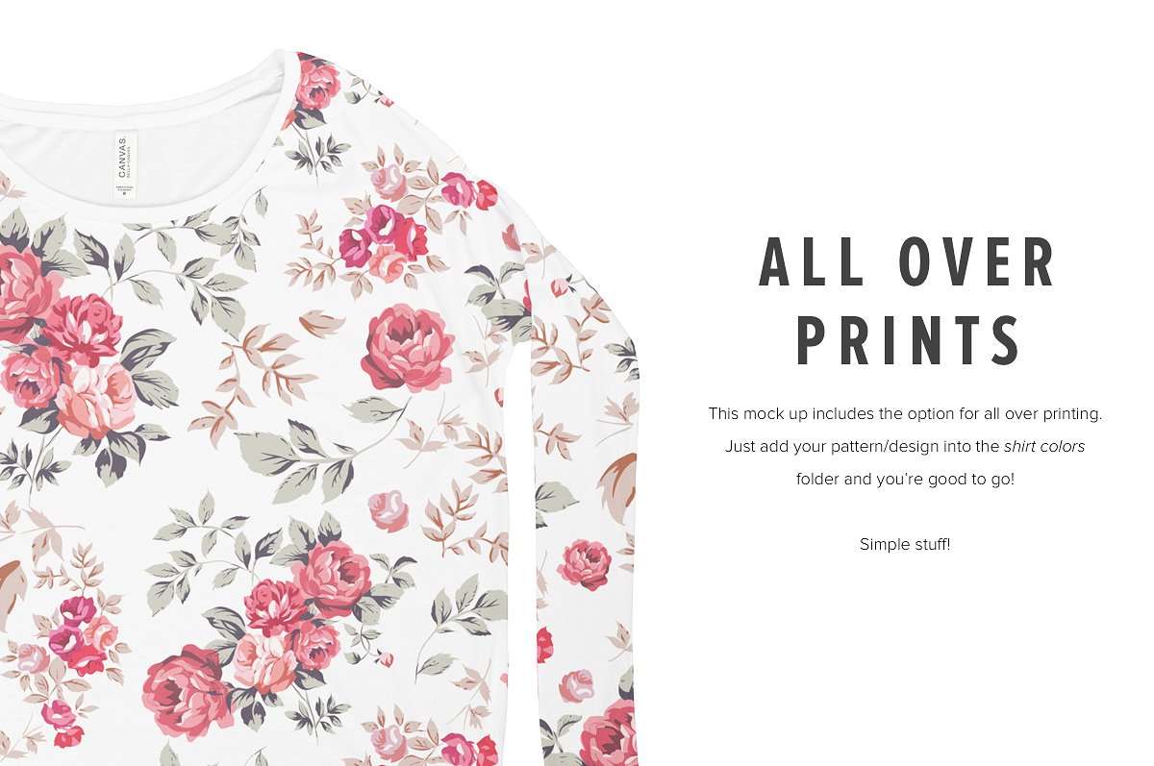
Task: Click the magenta flowers at lower left
Action: point(75,635)
